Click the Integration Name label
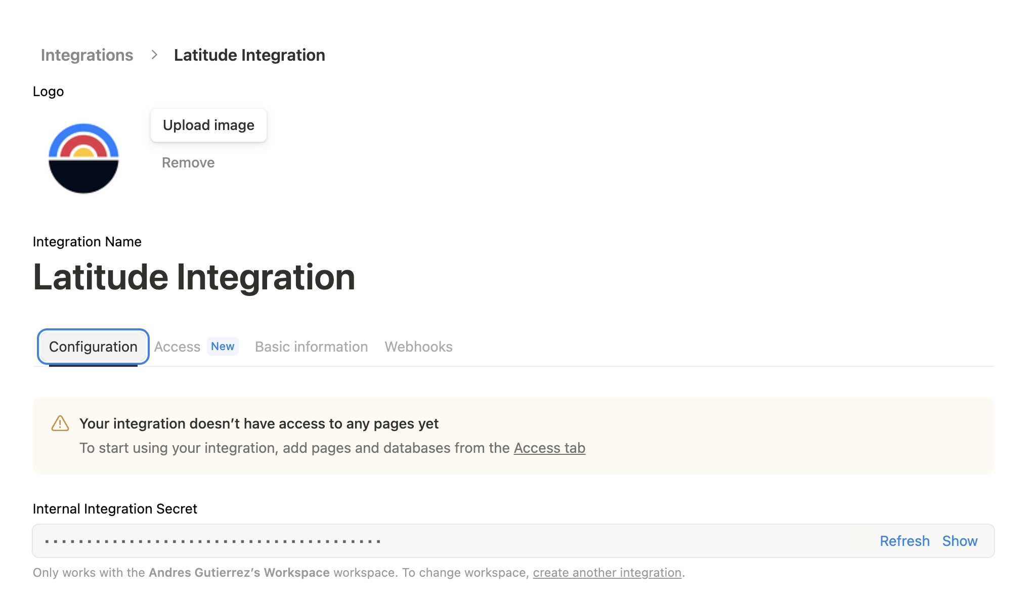 [87, 241]
